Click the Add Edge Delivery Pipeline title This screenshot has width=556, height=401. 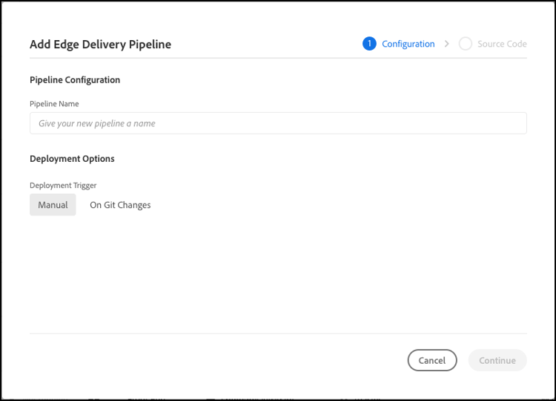tap(100, 45)
